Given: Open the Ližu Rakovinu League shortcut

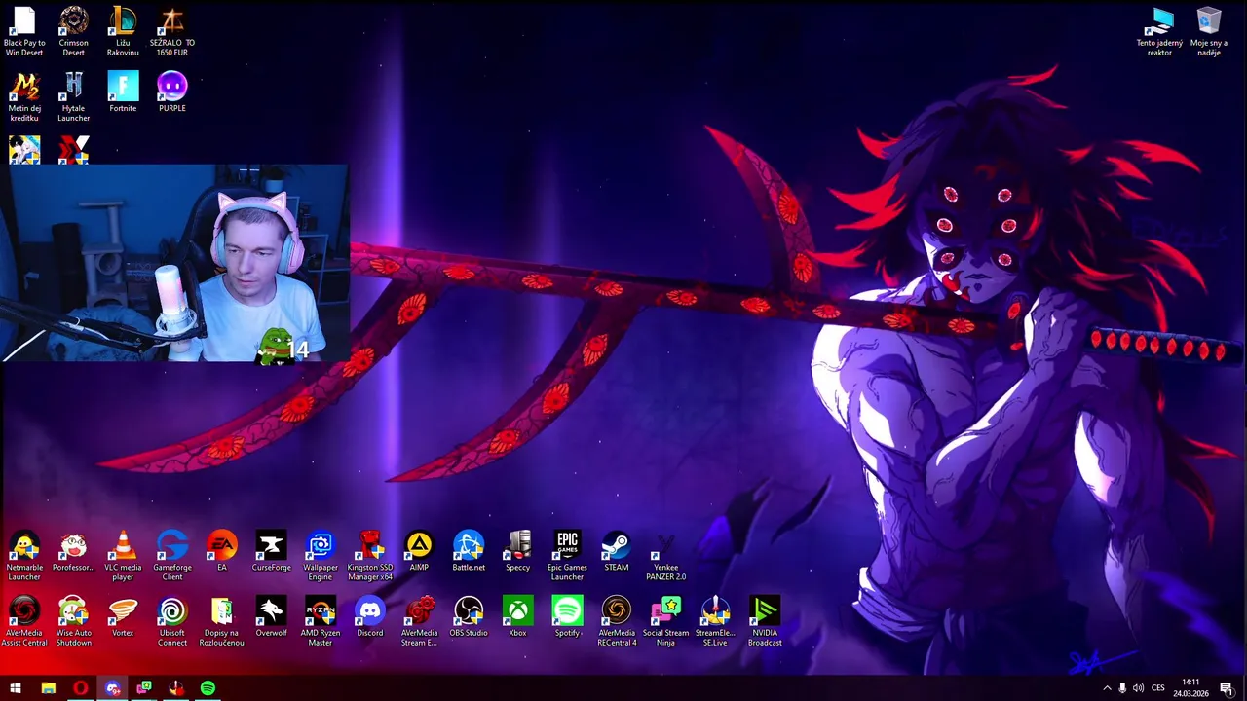Looking at the screenshot, I should [123, 32].
